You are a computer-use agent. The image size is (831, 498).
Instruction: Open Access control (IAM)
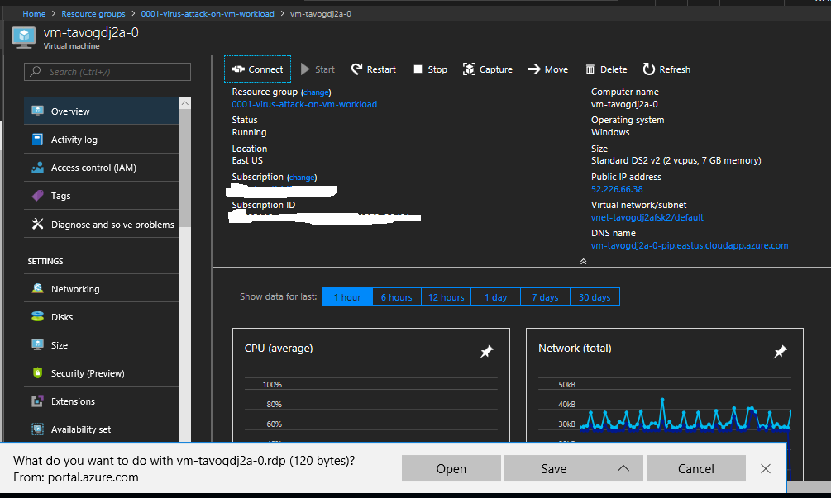[101, 167]
